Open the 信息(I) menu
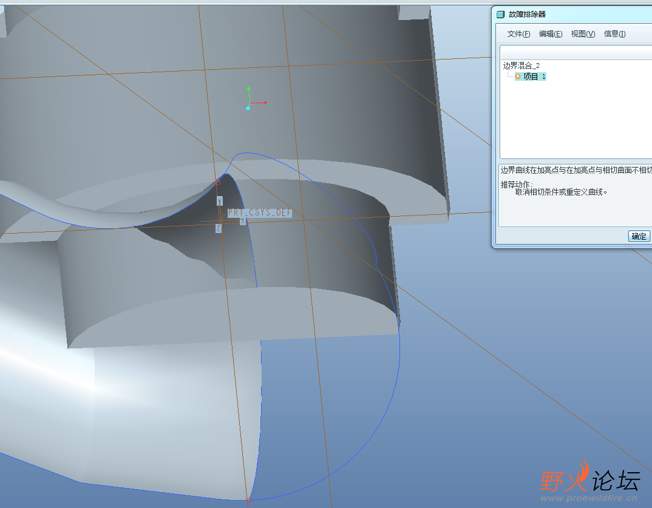The height and width of the screenshot is (508, 652). click(x=614, y=34)
